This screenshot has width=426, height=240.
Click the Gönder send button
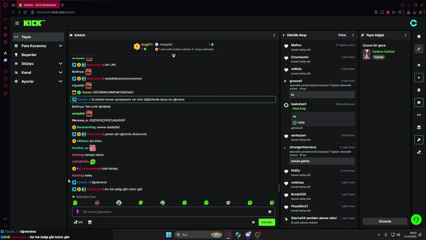pyautogui.click(x=267, y=222)
